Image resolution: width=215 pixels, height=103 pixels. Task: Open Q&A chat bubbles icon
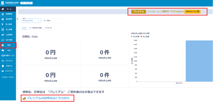3,50
